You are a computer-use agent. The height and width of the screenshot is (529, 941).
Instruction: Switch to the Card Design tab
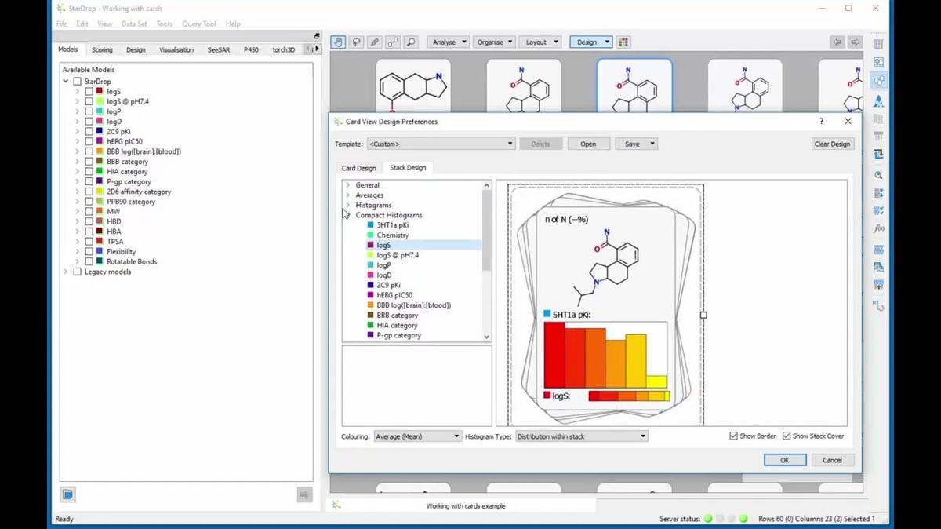pos(358,167)
